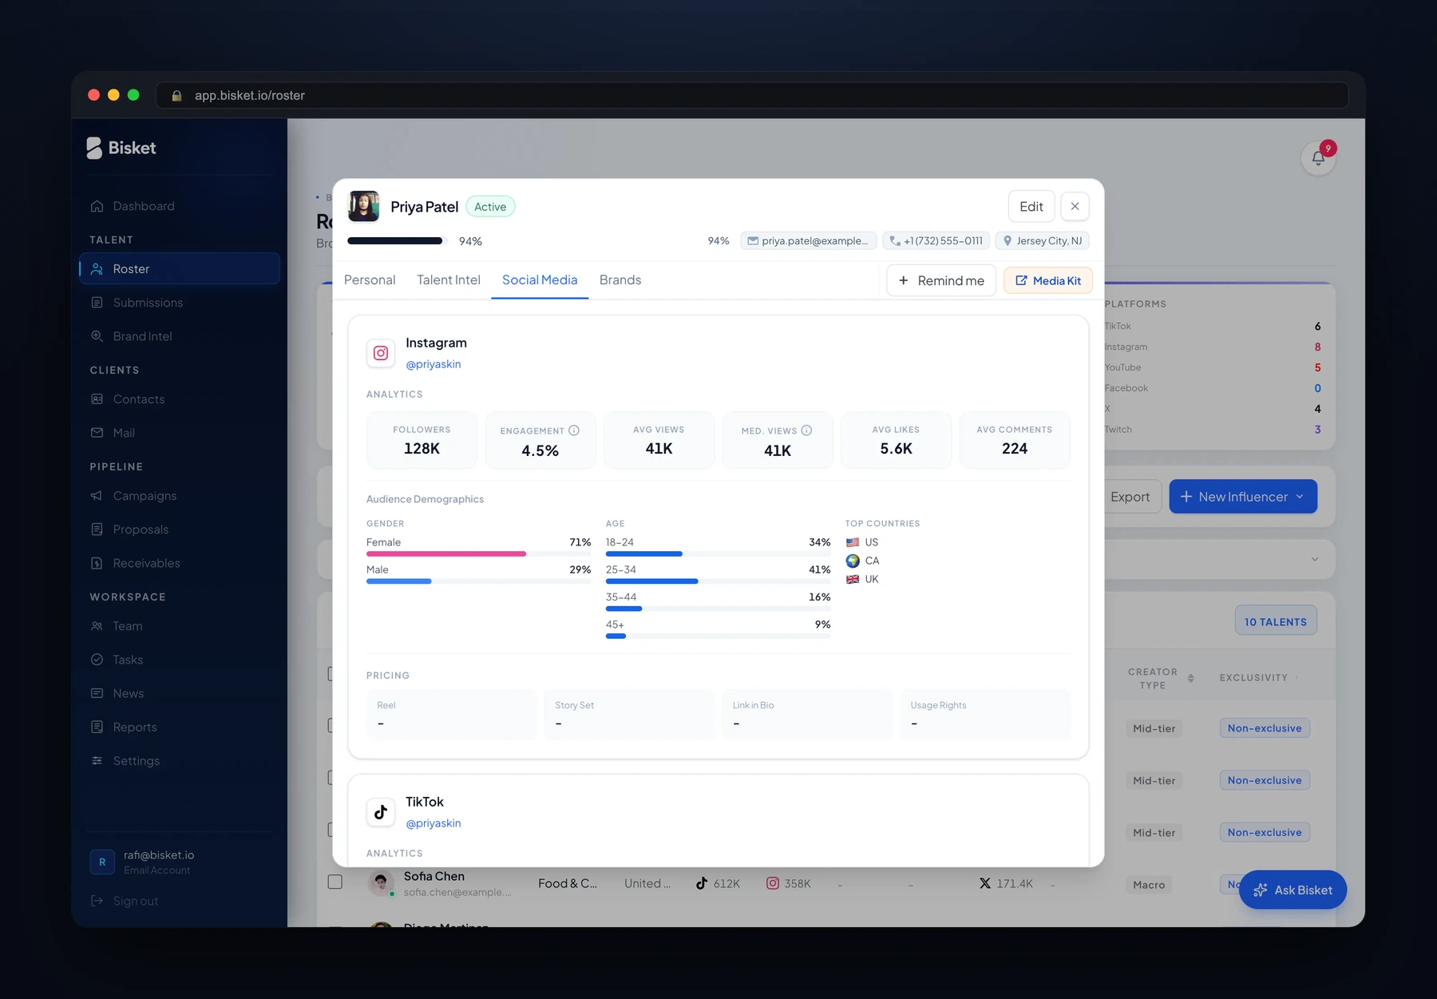Open News in the sidebar

[180, 693]
